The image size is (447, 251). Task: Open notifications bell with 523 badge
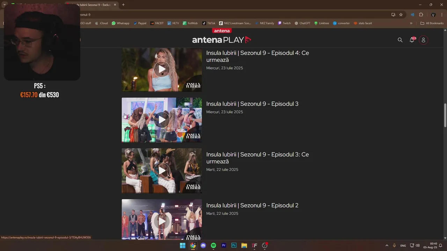click(x=412, y=40)
